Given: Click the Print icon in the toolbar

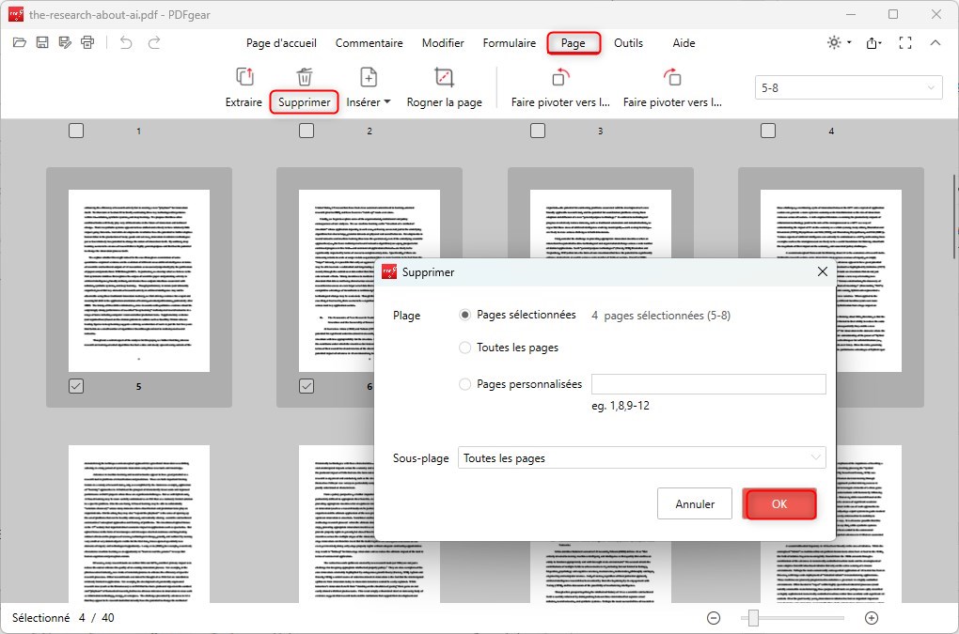Looking at the screenshot, I should (x=86, y=42).
